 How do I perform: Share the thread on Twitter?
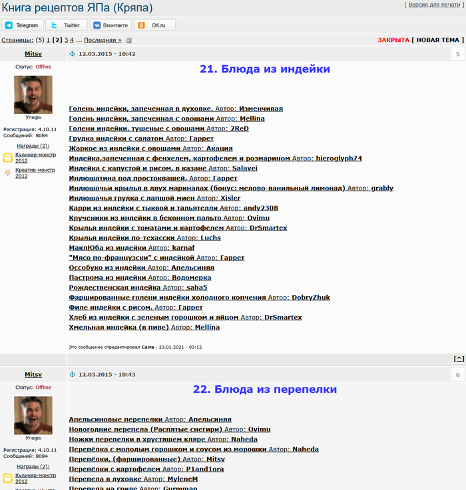[67, 25]
